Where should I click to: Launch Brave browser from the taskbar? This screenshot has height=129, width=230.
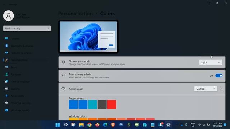click(113, 125)
